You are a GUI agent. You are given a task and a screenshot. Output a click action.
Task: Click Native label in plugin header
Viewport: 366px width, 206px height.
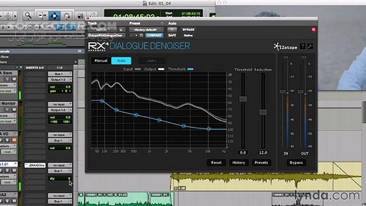click(188, 35)
